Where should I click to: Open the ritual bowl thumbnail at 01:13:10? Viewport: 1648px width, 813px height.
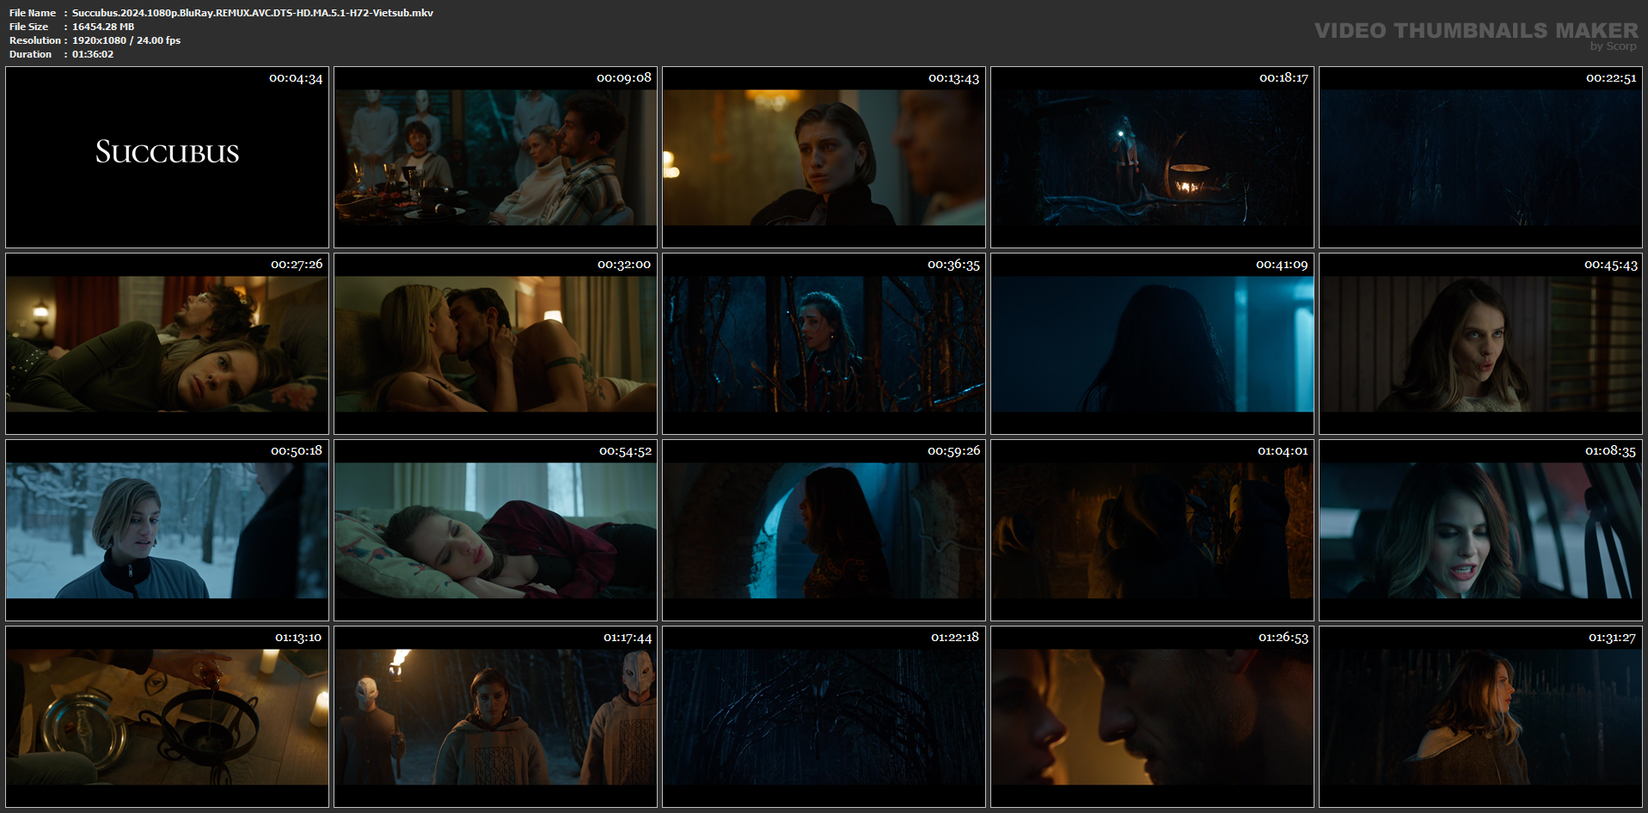click(x=167, y=717)
